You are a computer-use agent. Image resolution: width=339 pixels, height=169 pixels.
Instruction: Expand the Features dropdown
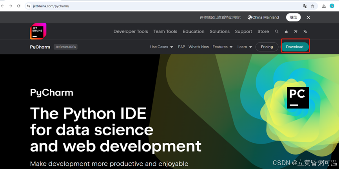[x=223, y=47]
